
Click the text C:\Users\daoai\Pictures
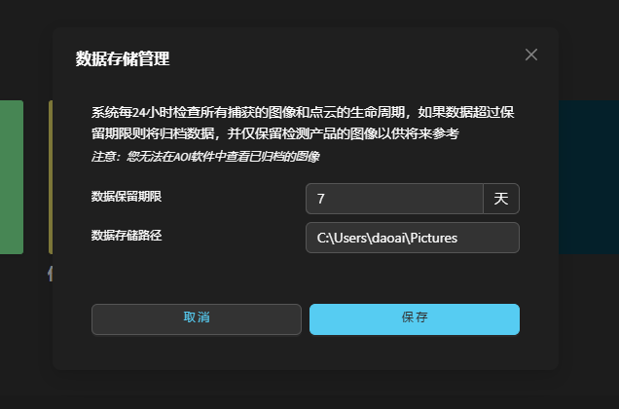[387, 238]
